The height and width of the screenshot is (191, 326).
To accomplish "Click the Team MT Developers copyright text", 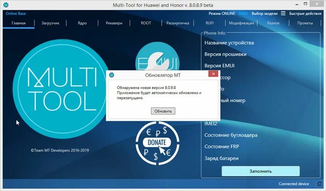I will click(60, 150).
